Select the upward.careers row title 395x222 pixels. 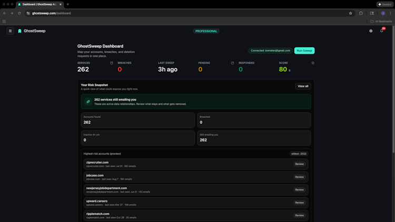(x=97, y=201)
